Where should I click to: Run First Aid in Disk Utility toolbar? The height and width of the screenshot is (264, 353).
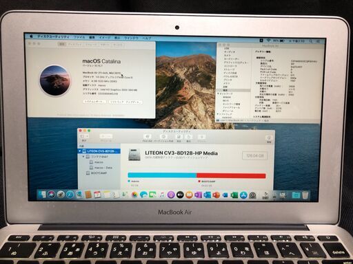tap(148, 137)
